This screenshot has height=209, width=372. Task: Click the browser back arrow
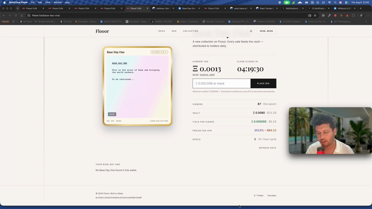tap(4, 15)
